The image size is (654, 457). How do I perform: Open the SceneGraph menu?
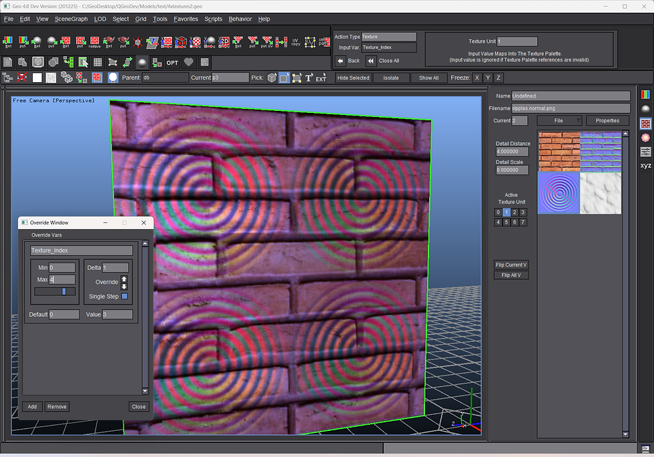(x=71, y=19)
